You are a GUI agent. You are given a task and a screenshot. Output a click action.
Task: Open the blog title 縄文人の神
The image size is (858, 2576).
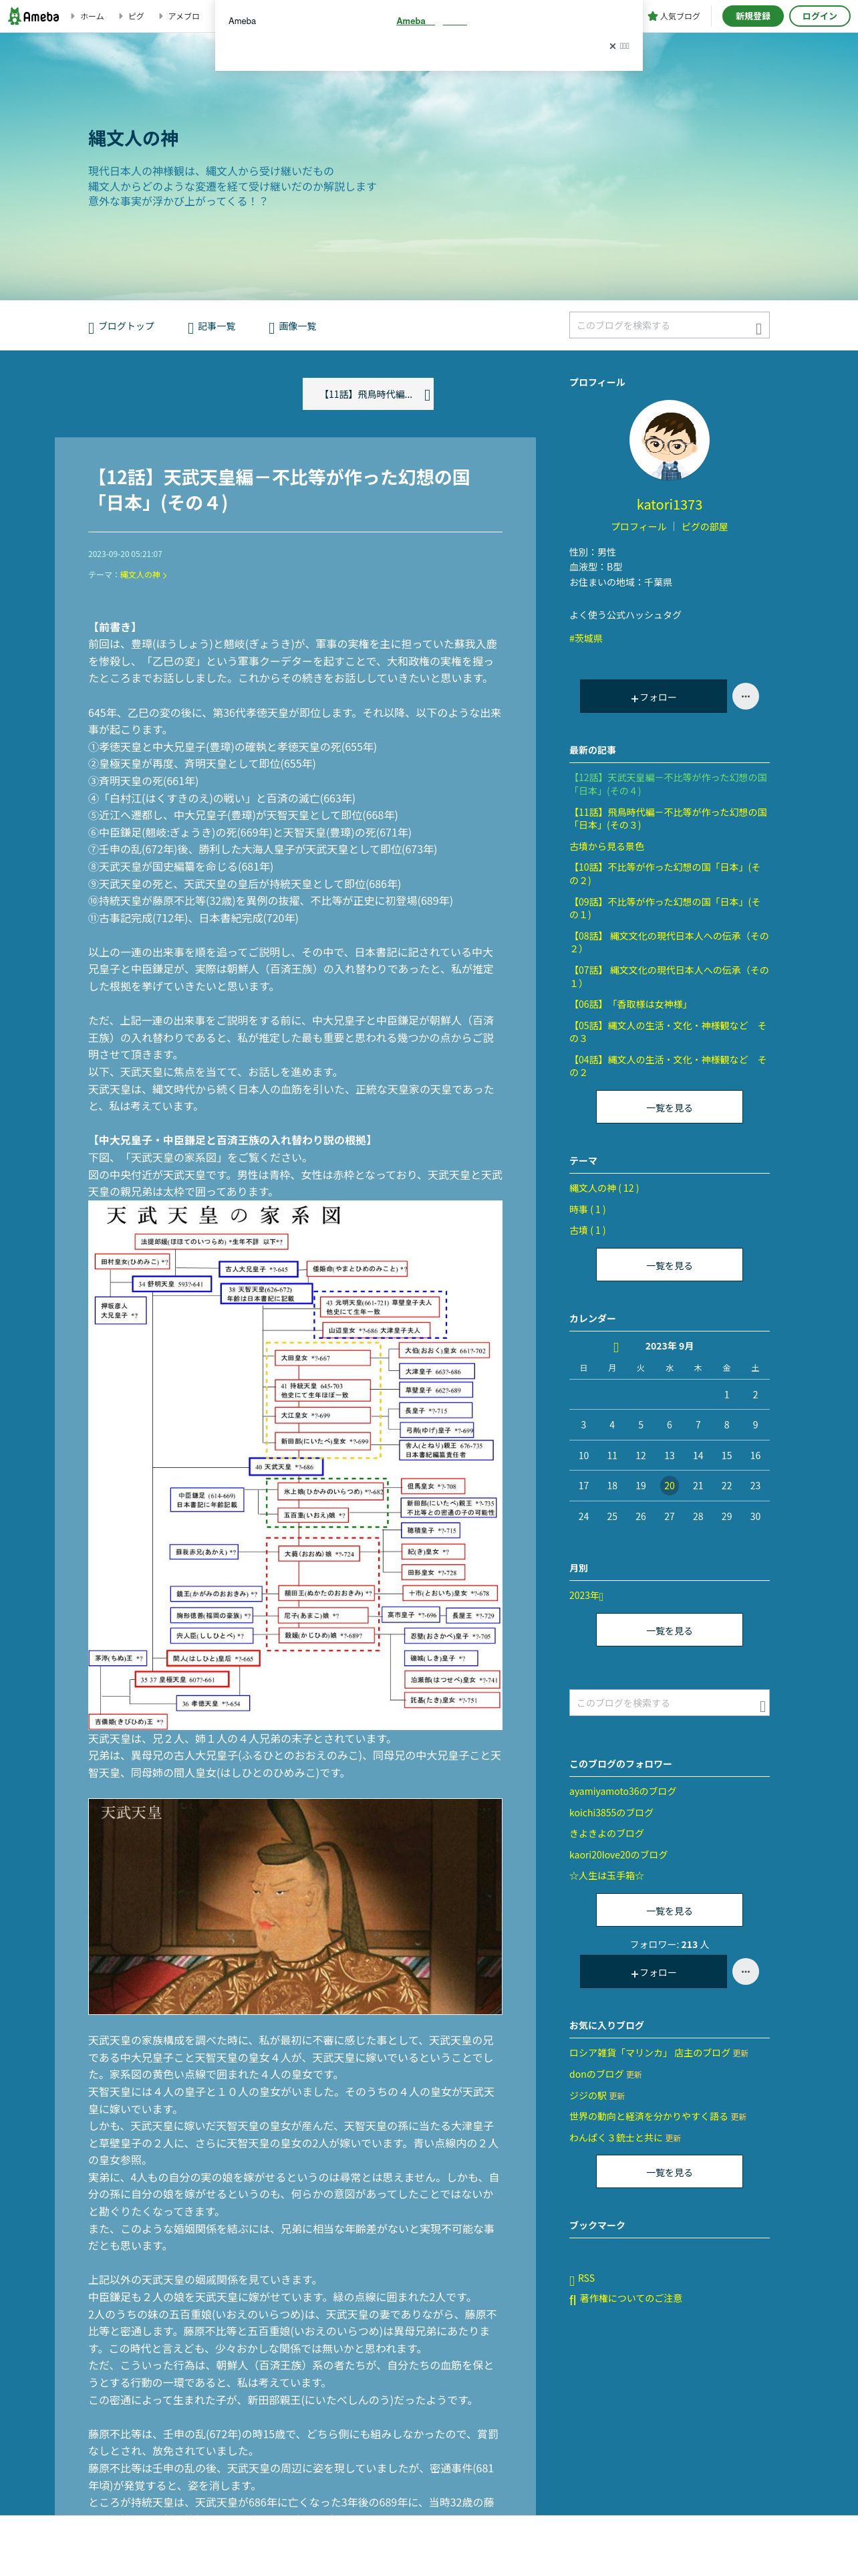point(133,138)
